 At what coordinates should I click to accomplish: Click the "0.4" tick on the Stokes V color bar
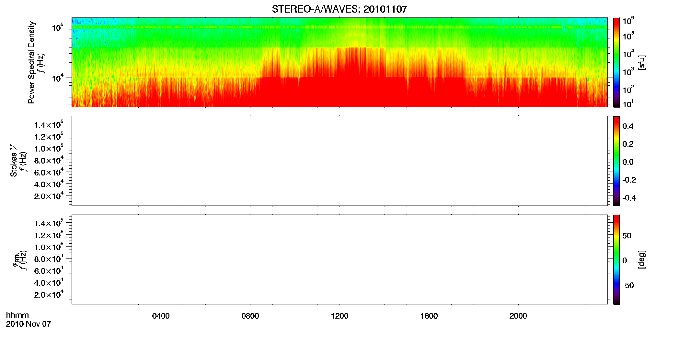628,126
